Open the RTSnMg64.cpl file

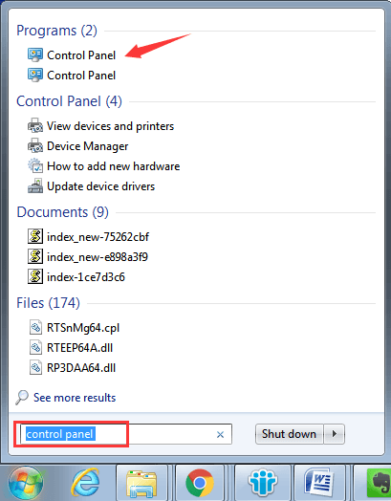click(75, 328)
